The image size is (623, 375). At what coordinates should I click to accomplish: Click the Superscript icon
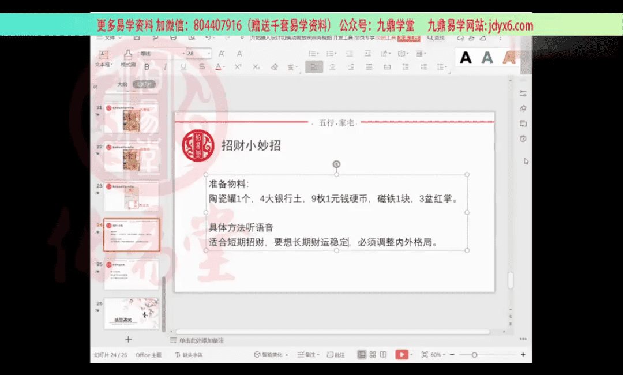point(237,67)
